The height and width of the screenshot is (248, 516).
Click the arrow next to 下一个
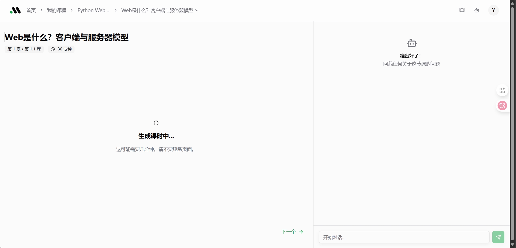point(301,232)
